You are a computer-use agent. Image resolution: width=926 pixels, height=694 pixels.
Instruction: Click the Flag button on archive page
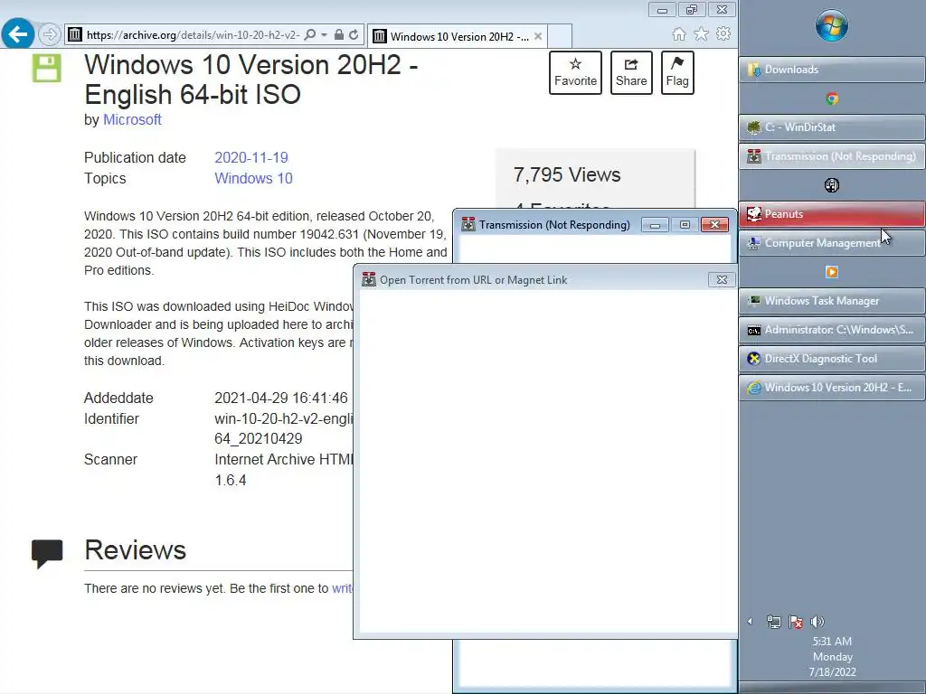point(677,72)
